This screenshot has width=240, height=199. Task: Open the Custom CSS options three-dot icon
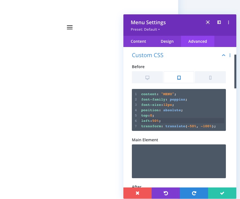(x=230, y=55)
